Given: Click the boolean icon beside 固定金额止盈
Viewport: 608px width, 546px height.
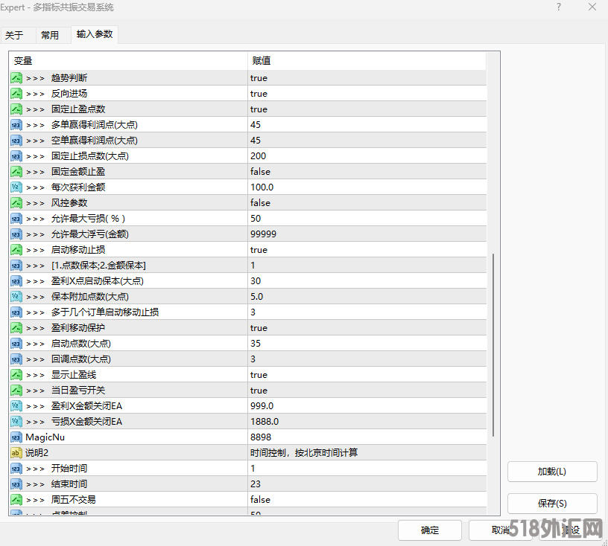Looking at the screenshot, I should (16, 172).
